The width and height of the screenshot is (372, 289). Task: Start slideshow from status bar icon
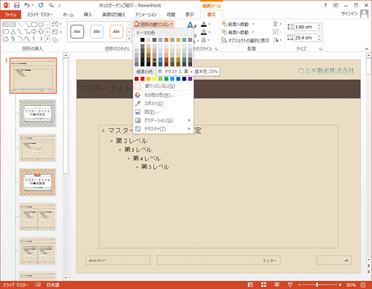(x=290, y=285)
